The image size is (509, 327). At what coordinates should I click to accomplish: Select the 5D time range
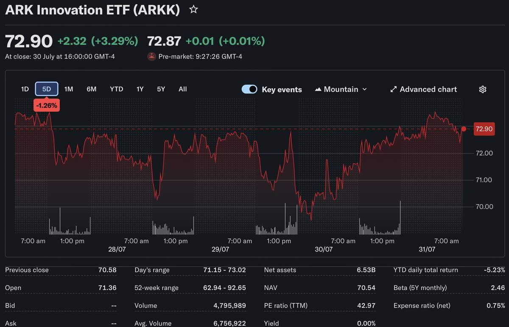point(47,89)
